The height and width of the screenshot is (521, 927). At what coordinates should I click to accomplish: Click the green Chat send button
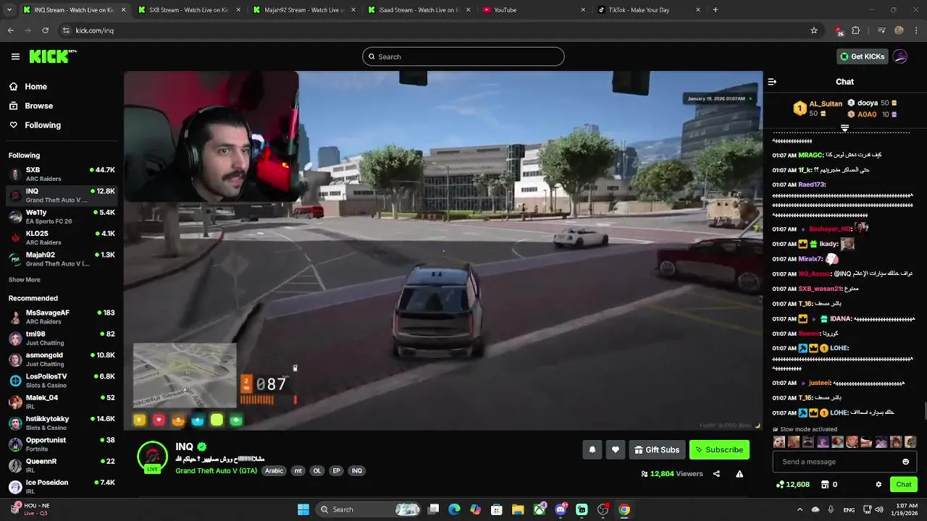pyautogui.click(x=904, y=485)
